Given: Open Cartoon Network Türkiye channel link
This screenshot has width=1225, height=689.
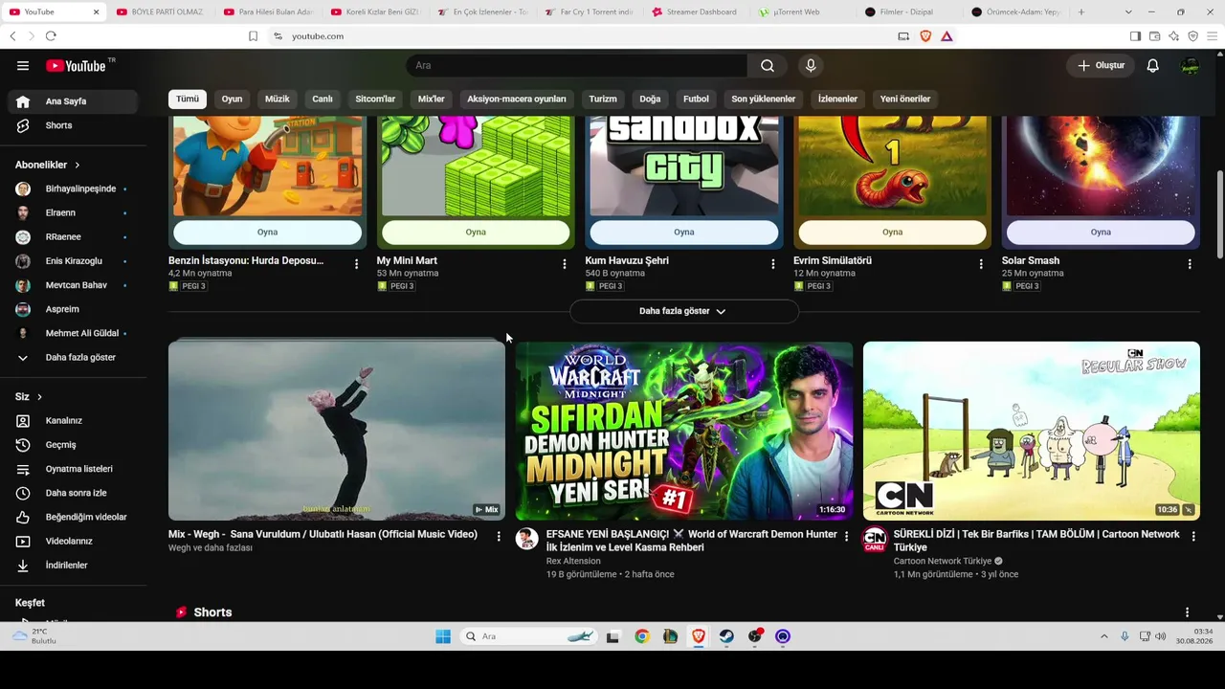Looking at the screenshot, I should tap(943, 561).
